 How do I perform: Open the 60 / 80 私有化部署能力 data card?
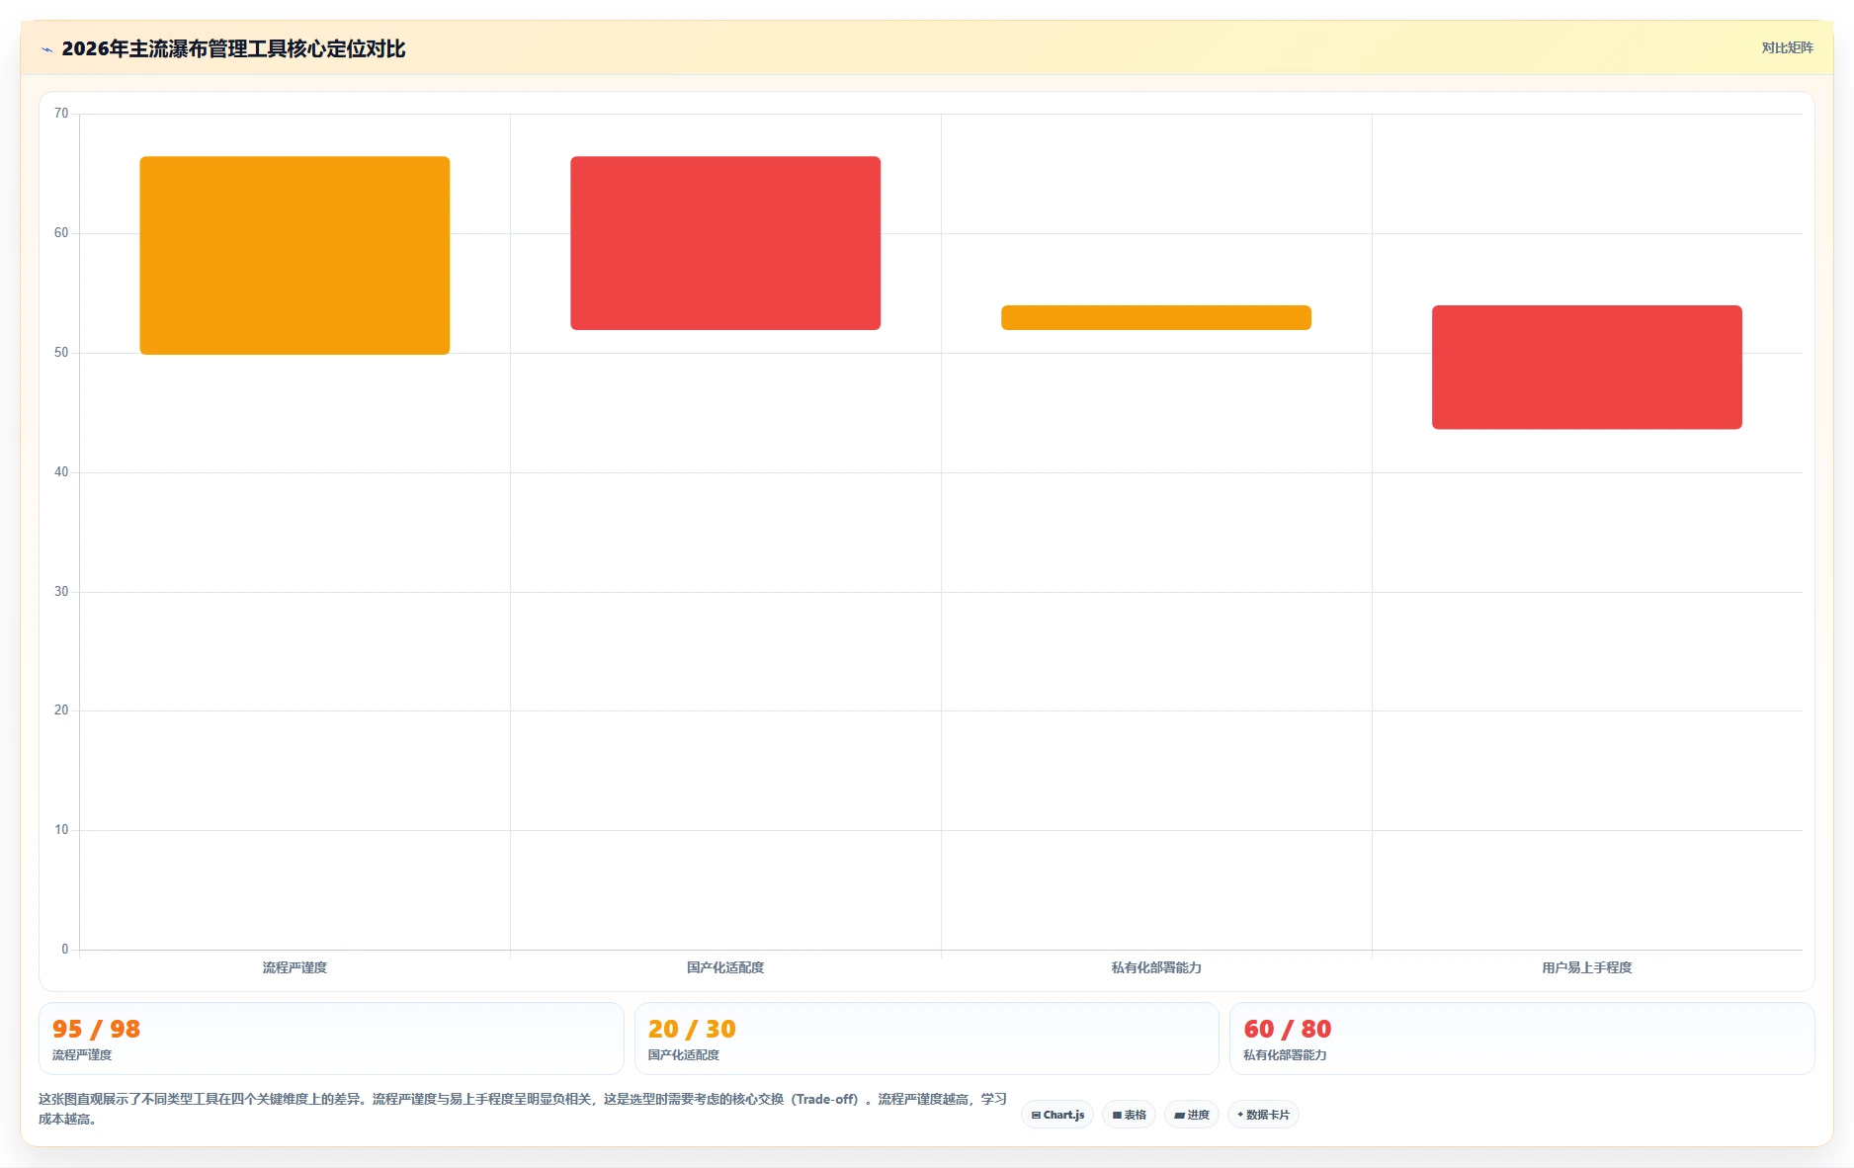point(1522,1039)
